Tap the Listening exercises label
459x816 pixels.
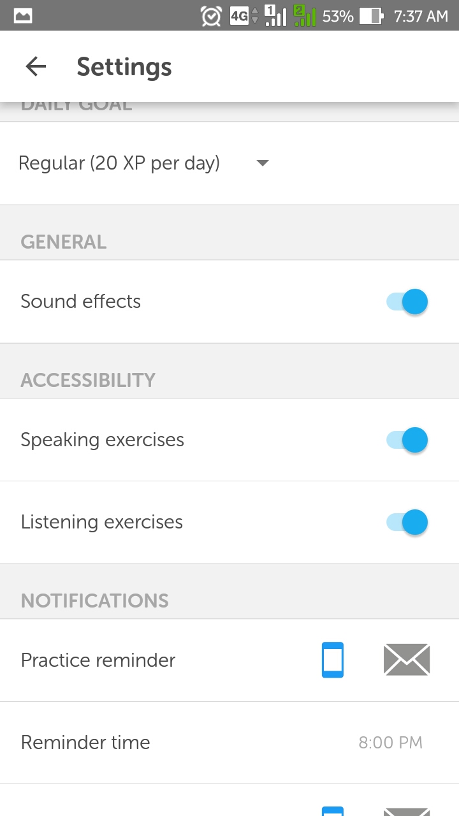tap(102, 522)
